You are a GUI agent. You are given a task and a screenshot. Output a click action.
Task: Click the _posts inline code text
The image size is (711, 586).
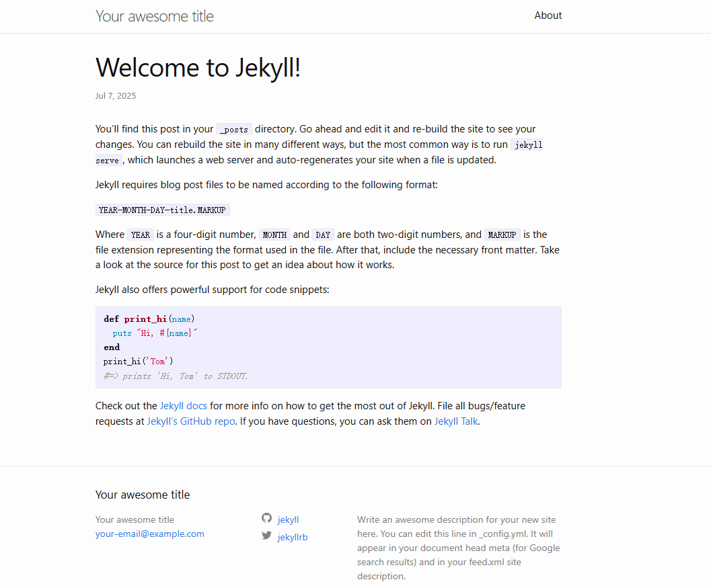point(234,130)
